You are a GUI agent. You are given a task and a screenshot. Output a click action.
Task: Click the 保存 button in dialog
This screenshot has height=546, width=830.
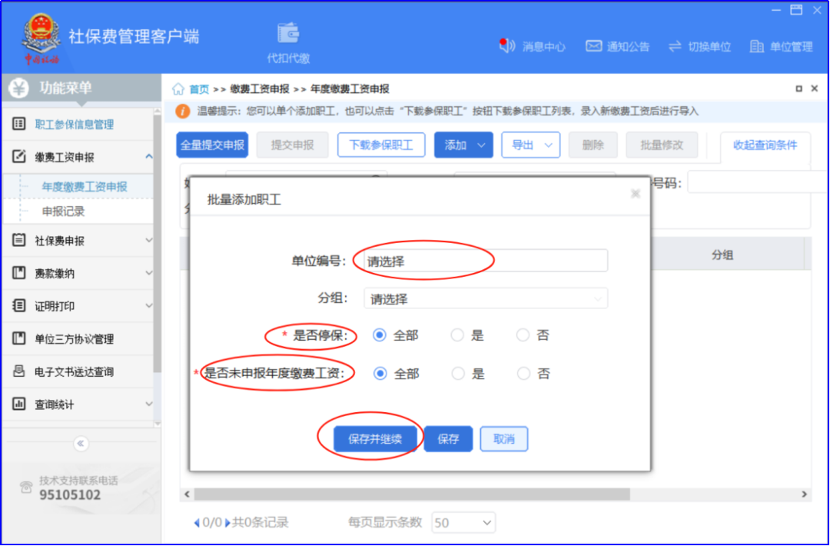pyautogui.click(x=448, y=439)
